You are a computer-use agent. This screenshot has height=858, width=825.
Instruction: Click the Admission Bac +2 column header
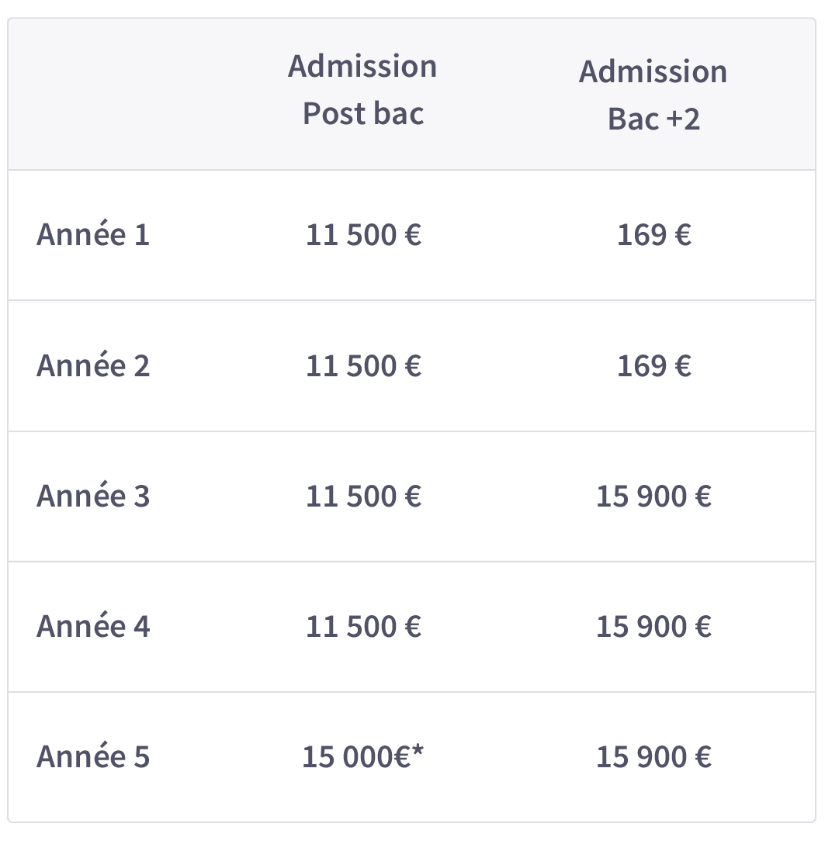[x=653, y=95]
